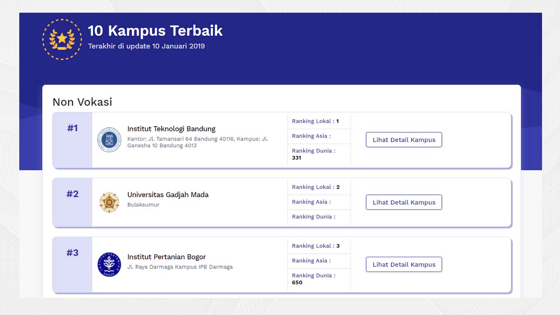560x315 pixels.
Task: Click the Universitas Gadjah Mada emblem
Action: (109, 202)
